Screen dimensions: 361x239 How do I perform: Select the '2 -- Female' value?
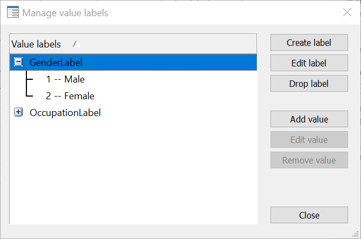pyautogui.click(x=70, y=96)
